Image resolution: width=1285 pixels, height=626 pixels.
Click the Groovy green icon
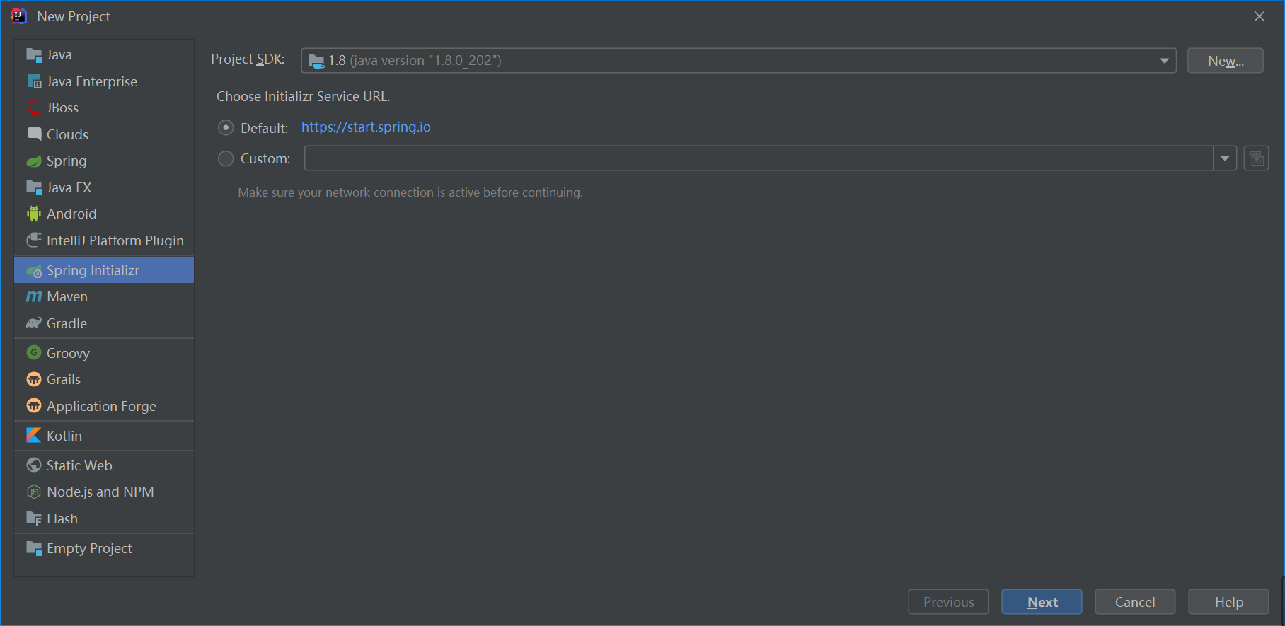(x=34, y=352)
